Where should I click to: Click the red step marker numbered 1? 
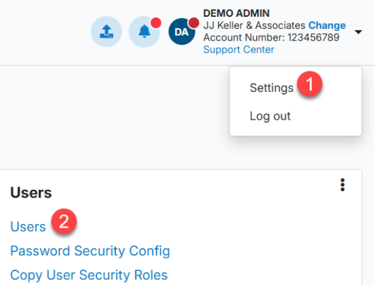pyautogui.click(x=310, y=84)
